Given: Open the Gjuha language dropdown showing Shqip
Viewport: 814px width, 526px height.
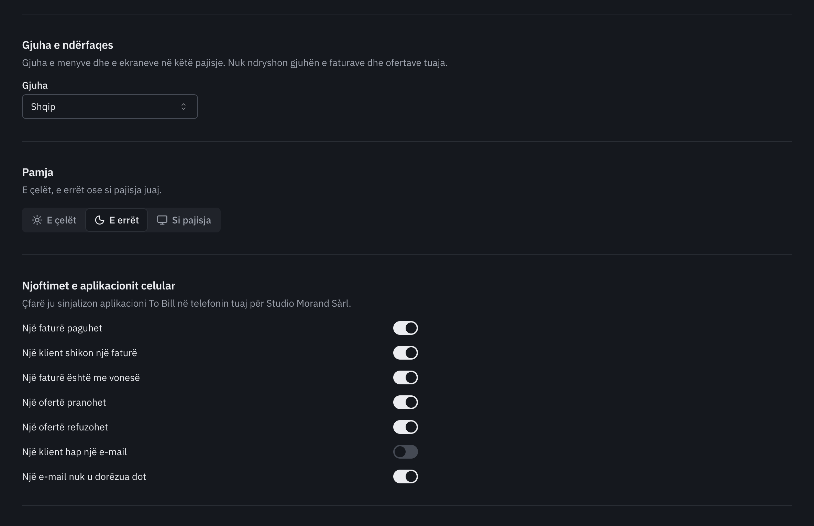Looking at the screenshot, I should pos(110,107).
